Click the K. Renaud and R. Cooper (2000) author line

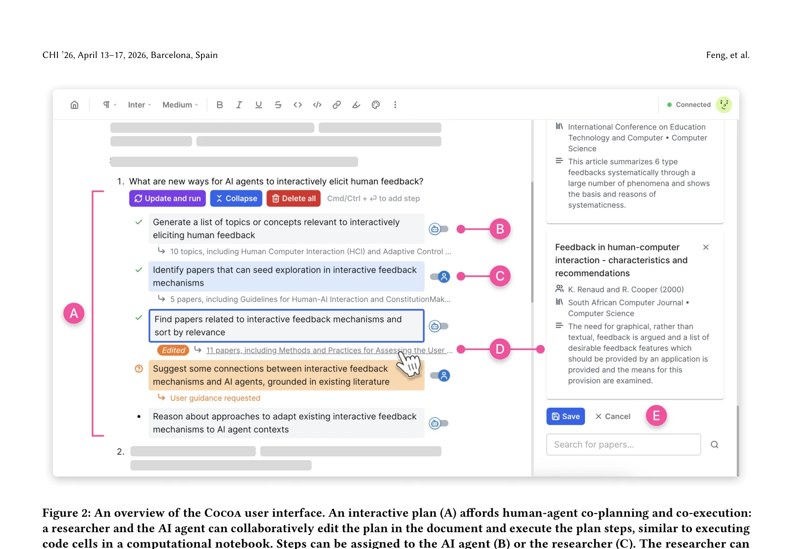point(626,289)
